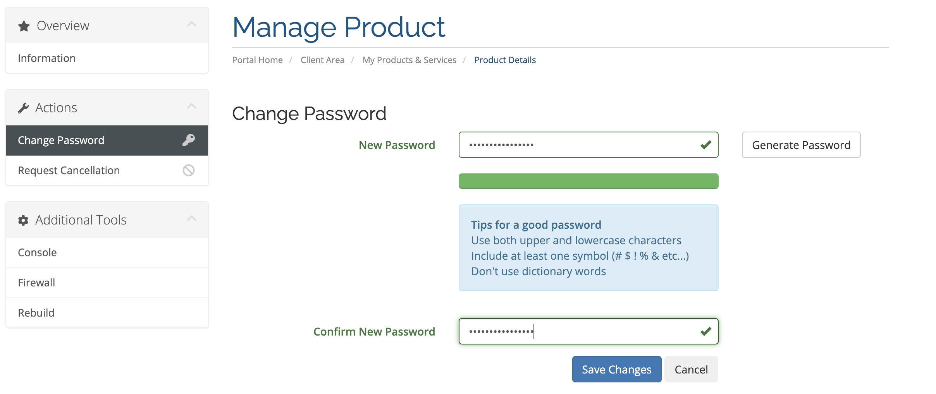
Task: Click the star icon beside Overview
Action: point(24,26)
